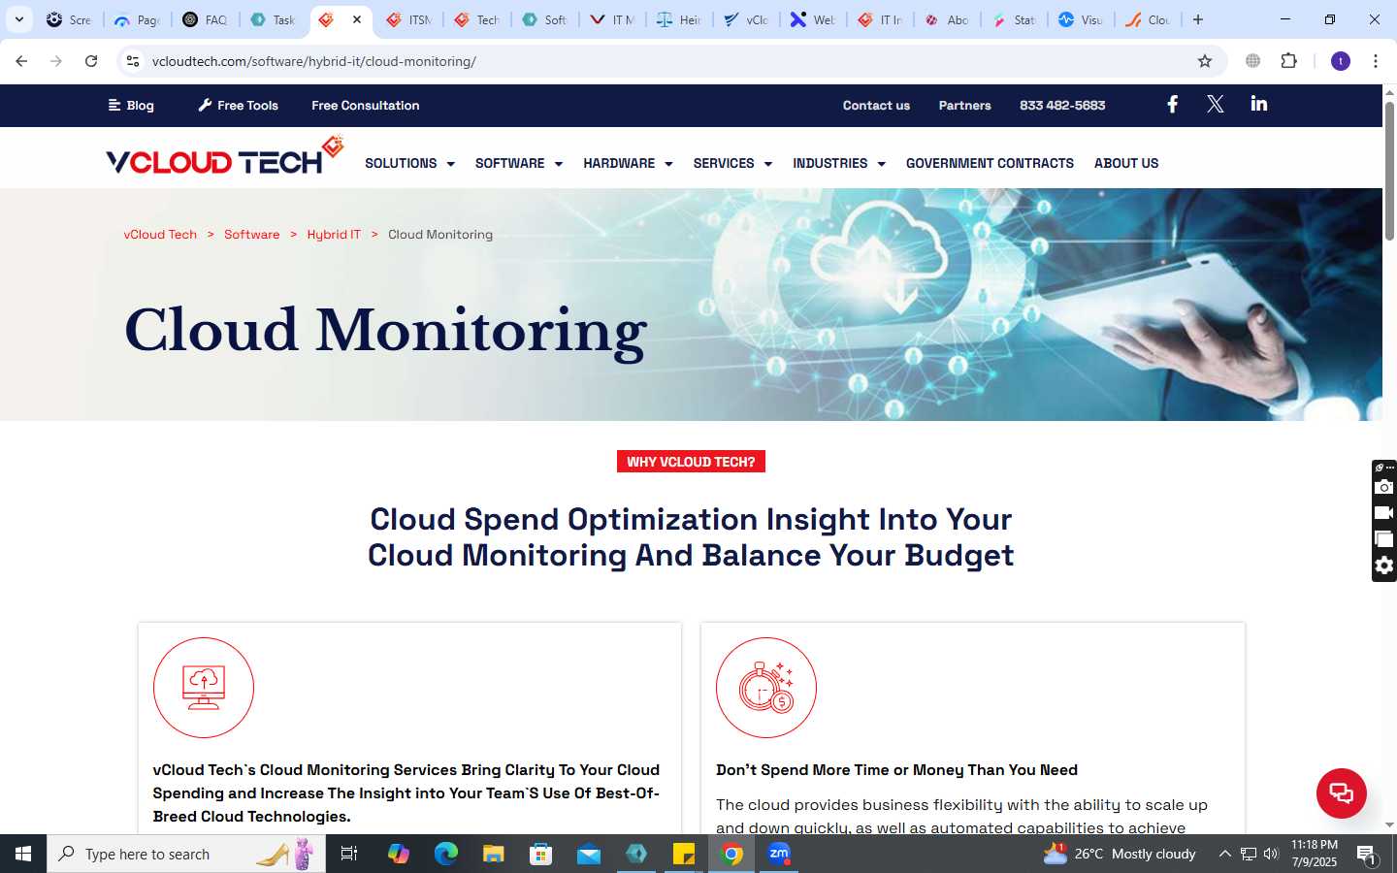Open the red live chat bubble
Image resolution: width=1397 pixels, height=873 pixels.
point(1341,793)
